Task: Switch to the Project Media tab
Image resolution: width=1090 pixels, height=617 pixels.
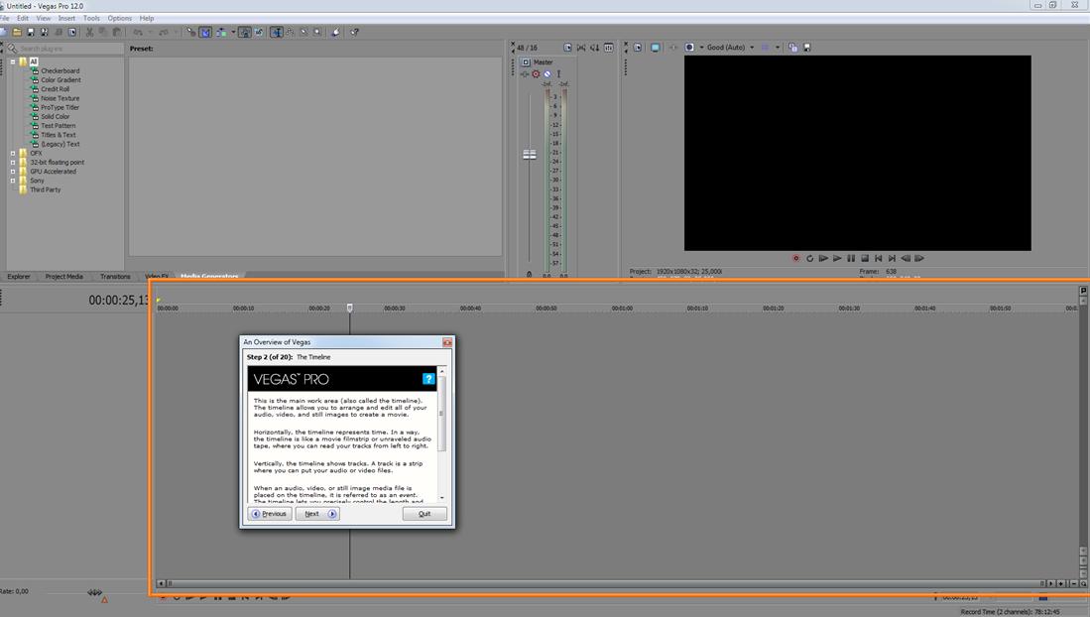Action: point(63,276)
